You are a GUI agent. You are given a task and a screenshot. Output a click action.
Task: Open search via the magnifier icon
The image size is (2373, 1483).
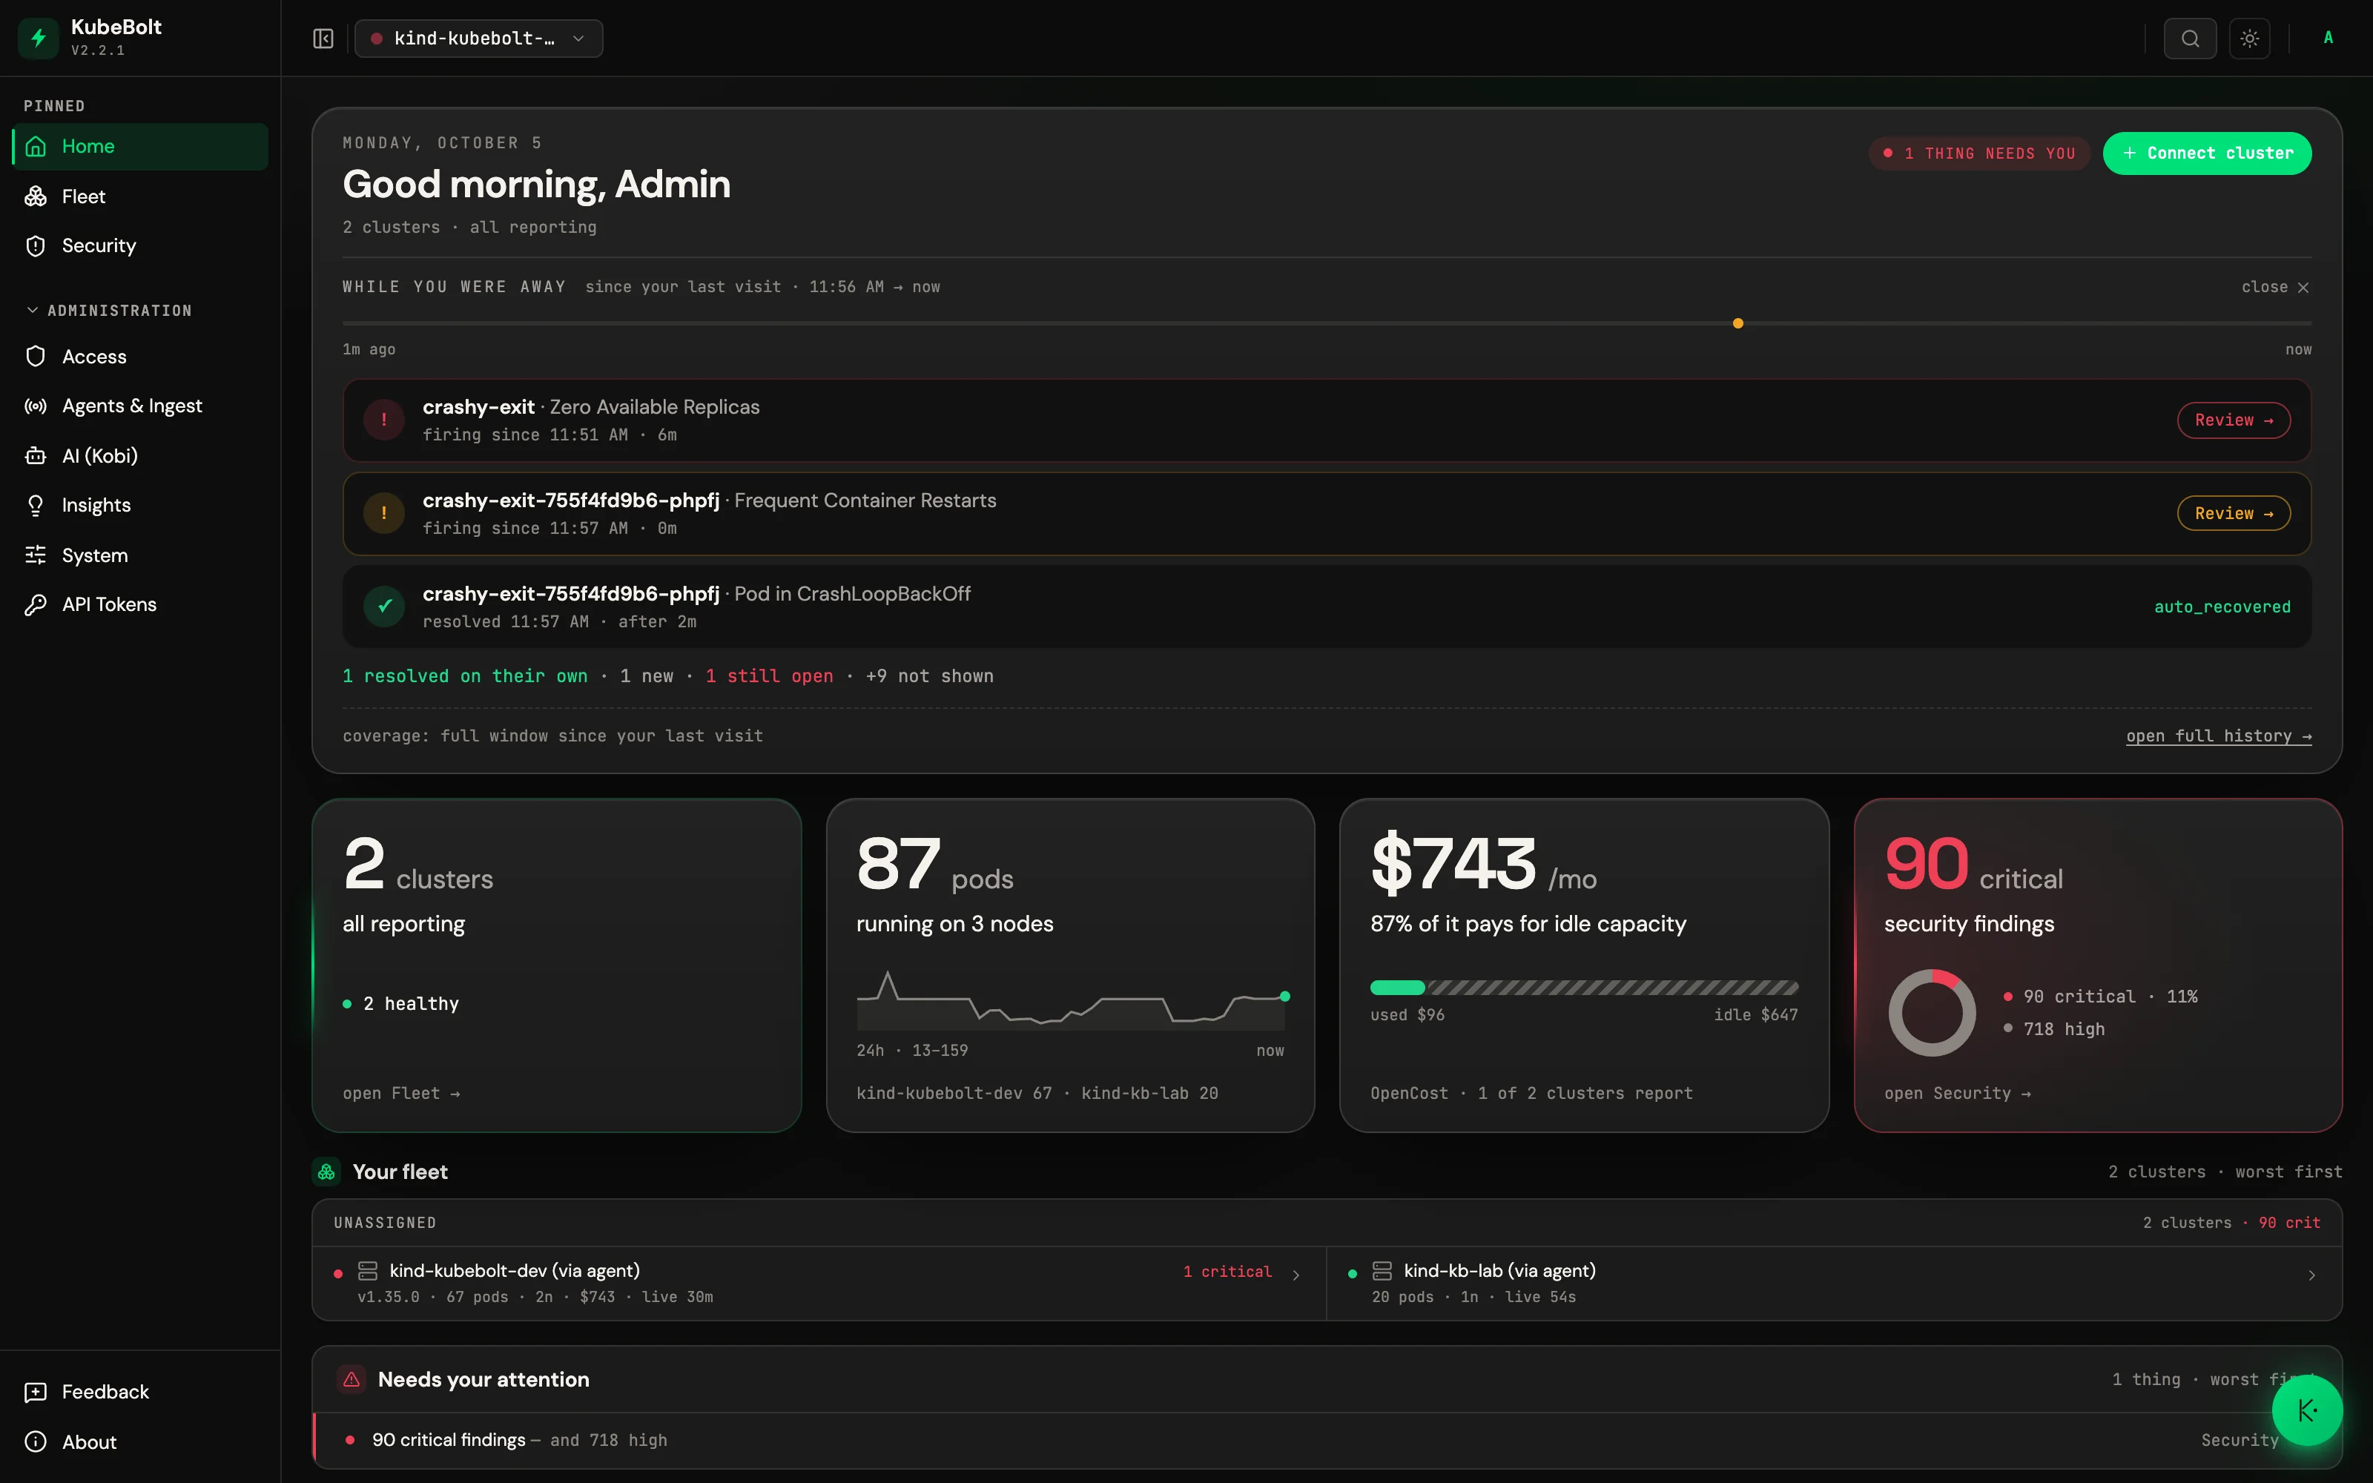pos(2190,39)
